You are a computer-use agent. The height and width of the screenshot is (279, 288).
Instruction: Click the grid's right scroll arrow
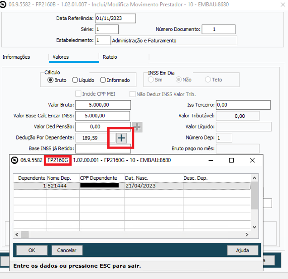tap(247, 234)
